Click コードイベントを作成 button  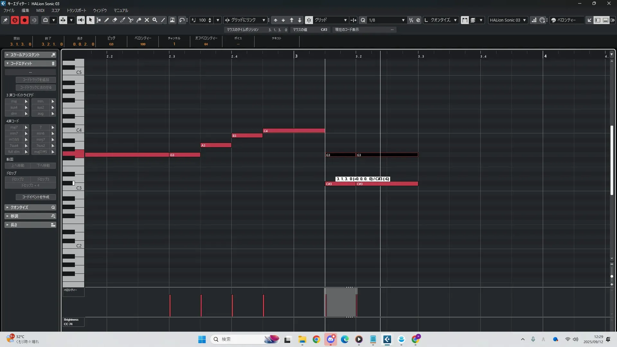[36, 197]
